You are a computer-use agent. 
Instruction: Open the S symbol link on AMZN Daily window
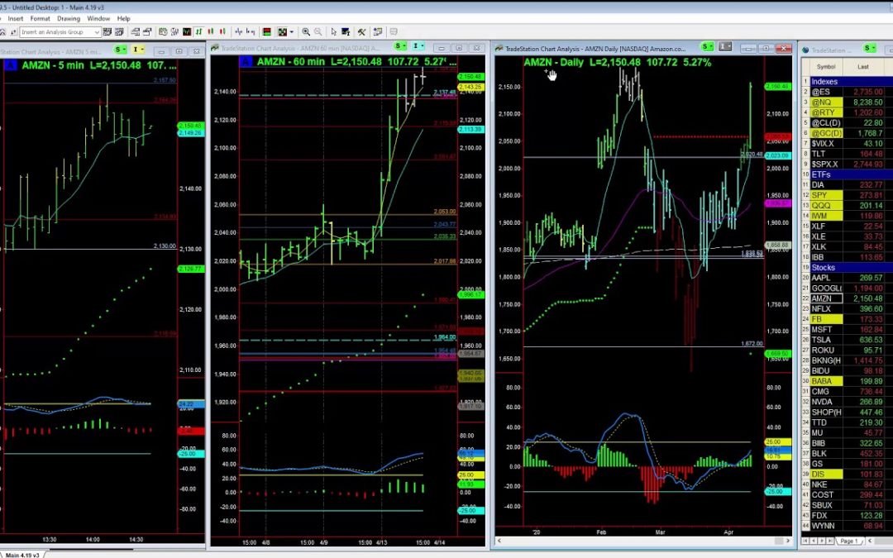tap(707, 46)
